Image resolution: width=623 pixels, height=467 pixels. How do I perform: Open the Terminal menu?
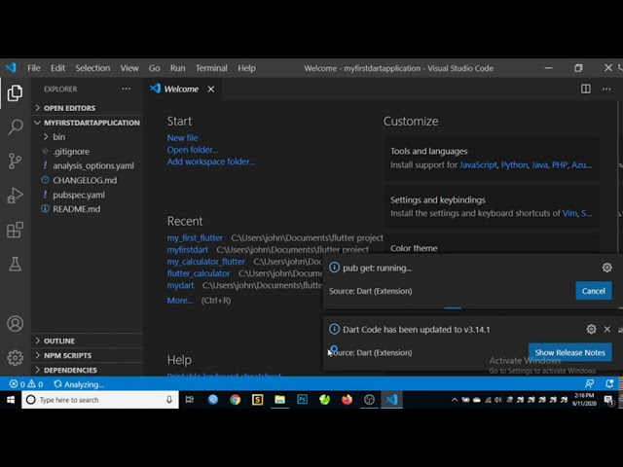pyautogui.click(x=211, y=68)
